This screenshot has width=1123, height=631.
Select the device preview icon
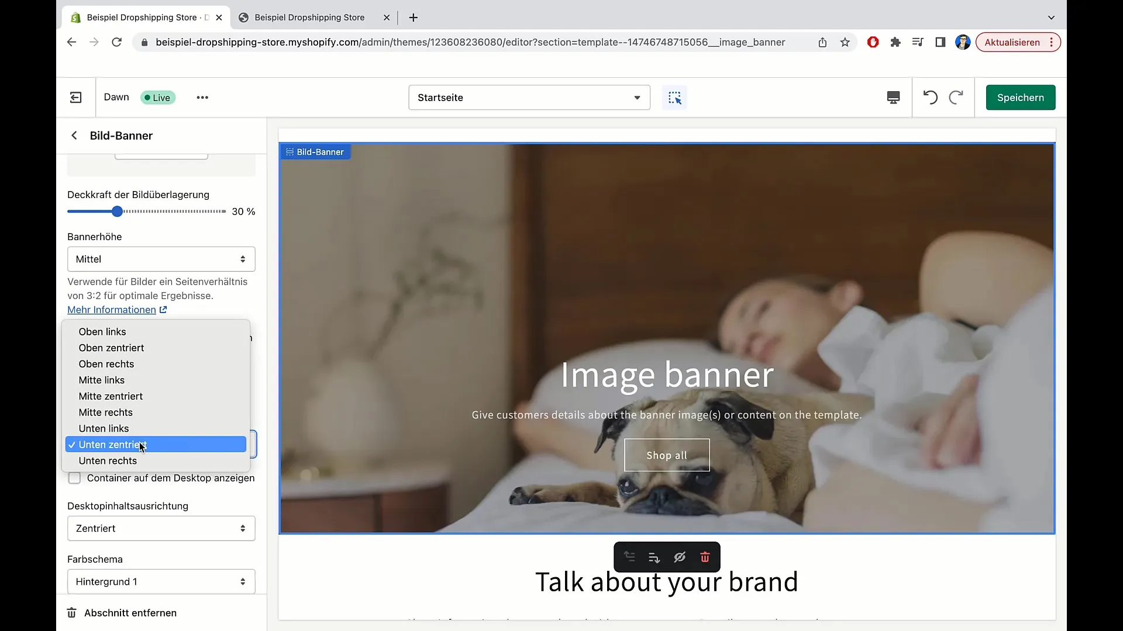pyautogui.click(x=893, y=97)
